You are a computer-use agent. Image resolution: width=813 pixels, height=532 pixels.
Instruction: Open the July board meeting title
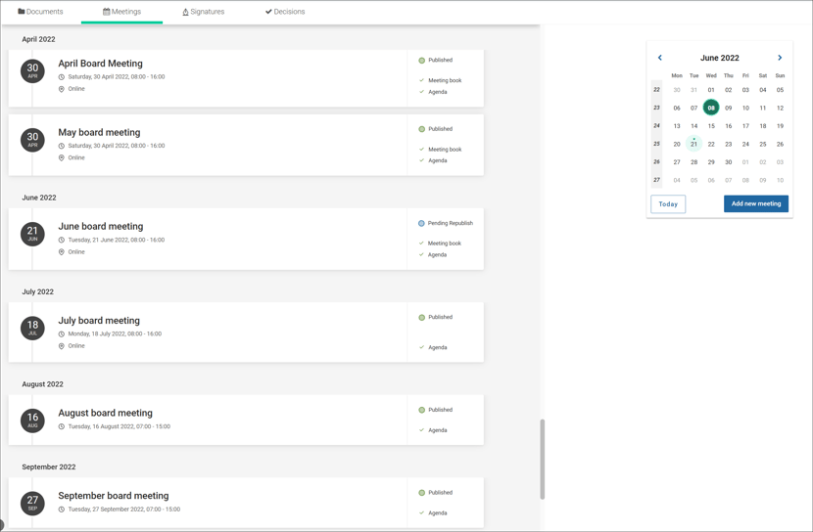(x=99, y=321)
